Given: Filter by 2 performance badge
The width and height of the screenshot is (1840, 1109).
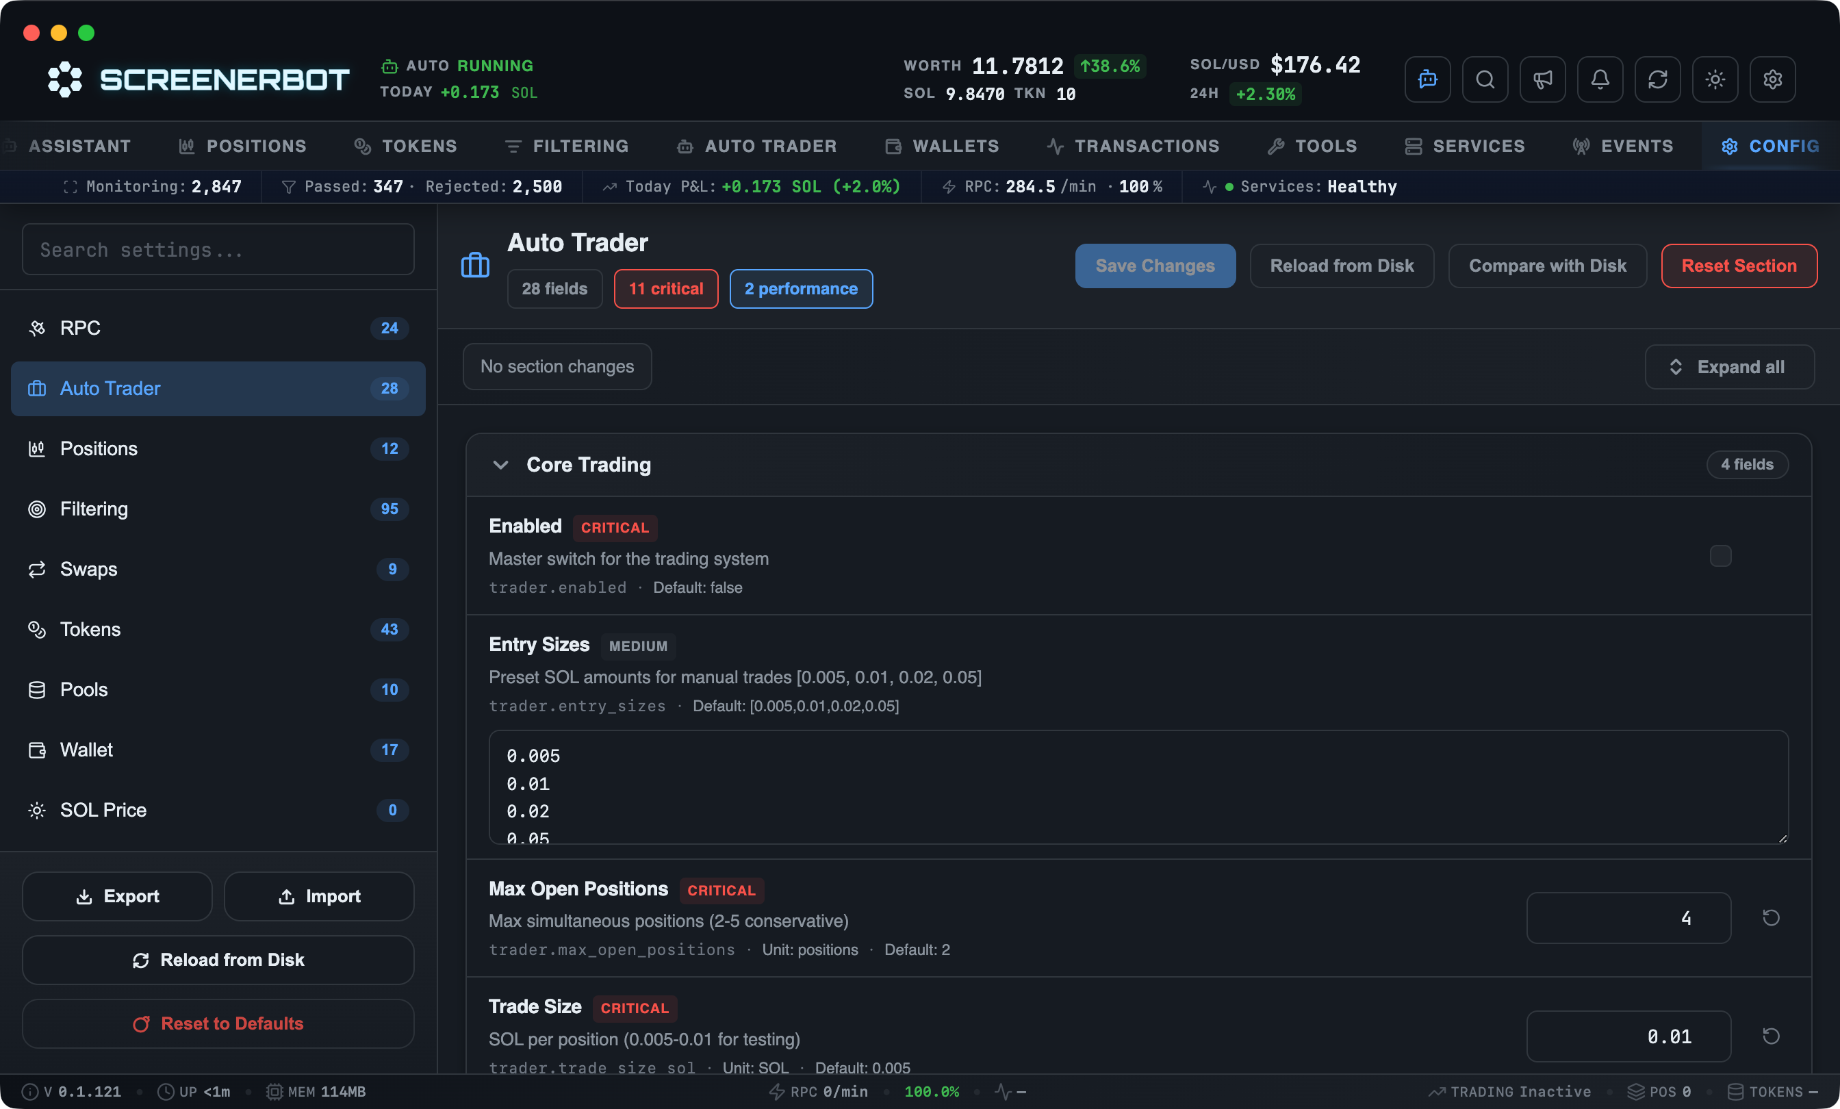Looking at the screenshot, I should (x=800, y=288).
